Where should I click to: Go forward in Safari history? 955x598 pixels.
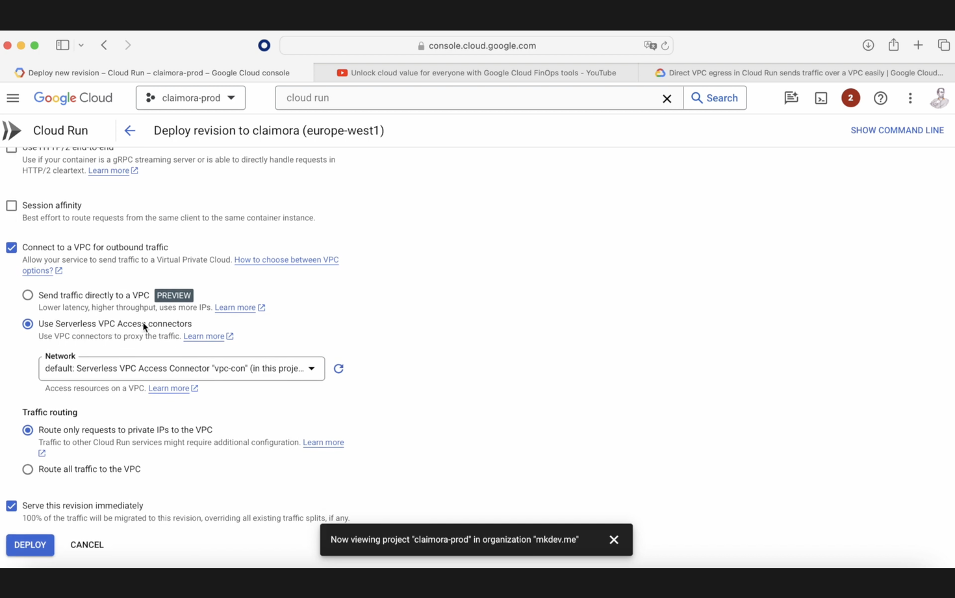tap(128, 45)
